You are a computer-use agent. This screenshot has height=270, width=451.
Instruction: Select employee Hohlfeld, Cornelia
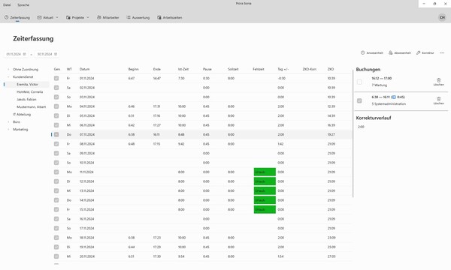click(x=29, y=91)
